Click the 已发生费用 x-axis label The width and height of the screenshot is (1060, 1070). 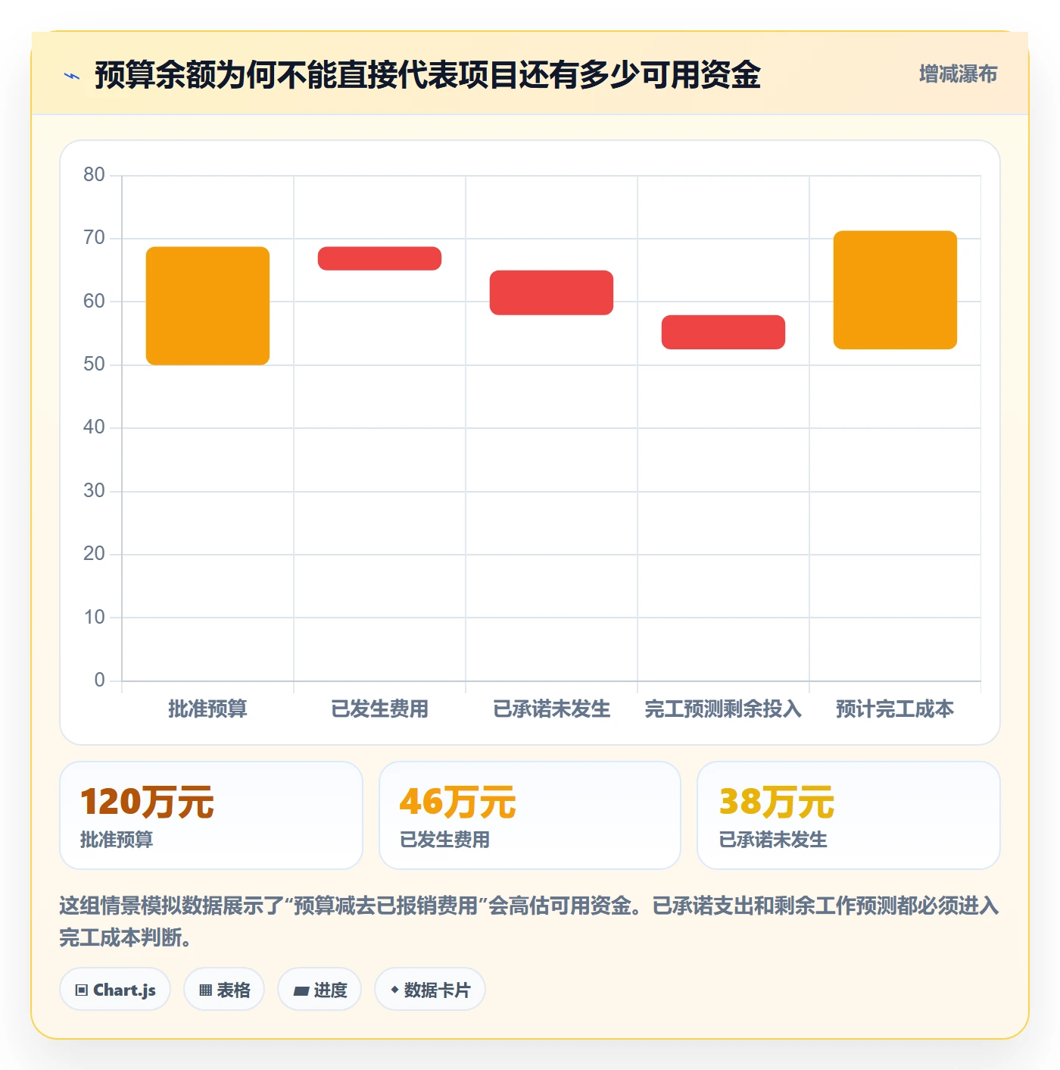click(x=379, y=709)
